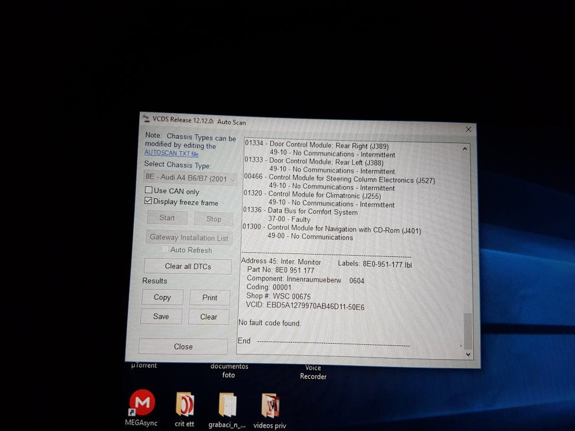Open the crit ett folder icon
Screen dimensions: 575x431
tap(185, 405)
